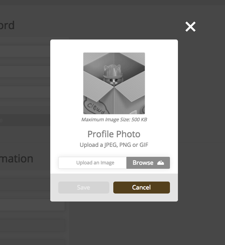Click the dimmed input field below the 'ord' heading
Screen dimensions: 225x245
25,51
